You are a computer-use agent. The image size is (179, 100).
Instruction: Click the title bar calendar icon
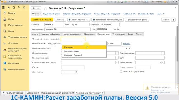pyautogui.click(x=129, y=2)
